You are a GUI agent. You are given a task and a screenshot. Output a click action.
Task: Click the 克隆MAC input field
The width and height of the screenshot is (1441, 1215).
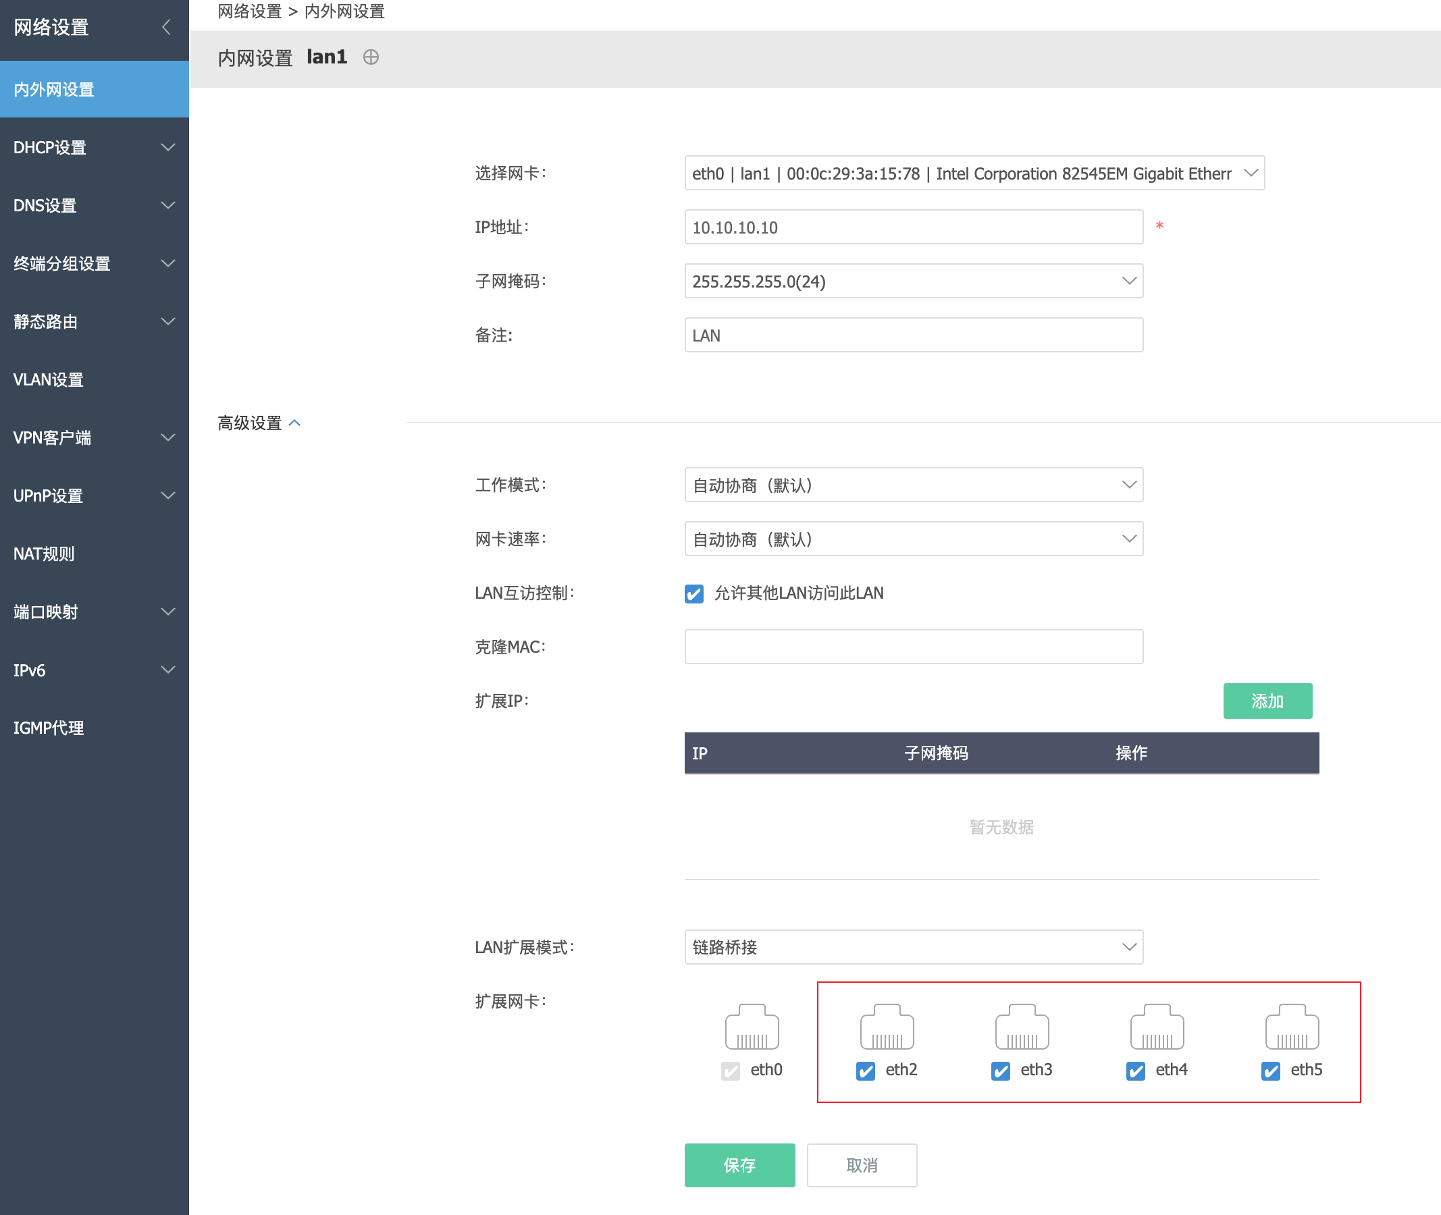(913, 647)
